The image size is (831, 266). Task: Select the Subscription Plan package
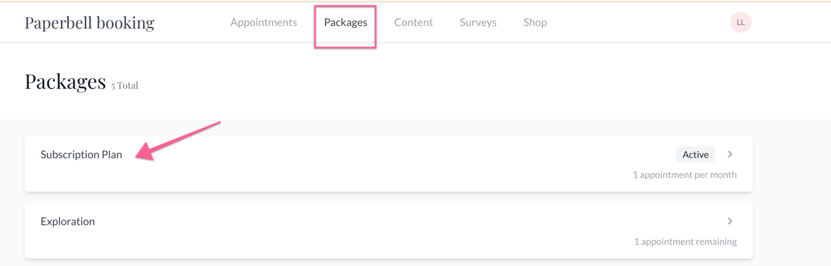(x=81, y=154)
